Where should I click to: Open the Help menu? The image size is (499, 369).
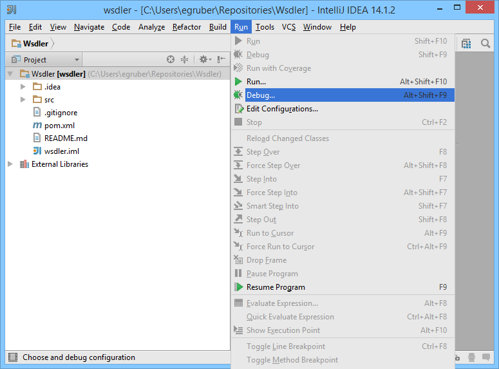tap(348, 27)
